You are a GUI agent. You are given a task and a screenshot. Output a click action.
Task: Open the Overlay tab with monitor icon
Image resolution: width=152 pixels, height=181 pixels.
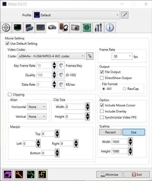pos(18,28)
